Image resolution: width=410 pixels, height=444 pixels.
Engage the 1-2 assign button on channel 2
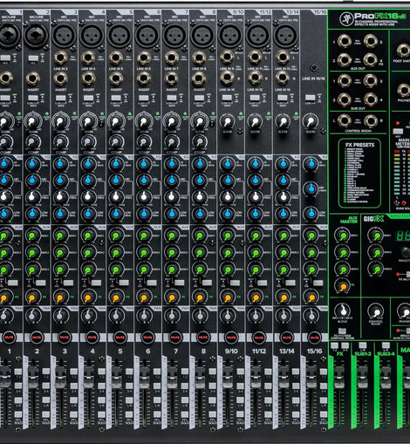click(45, 372)
